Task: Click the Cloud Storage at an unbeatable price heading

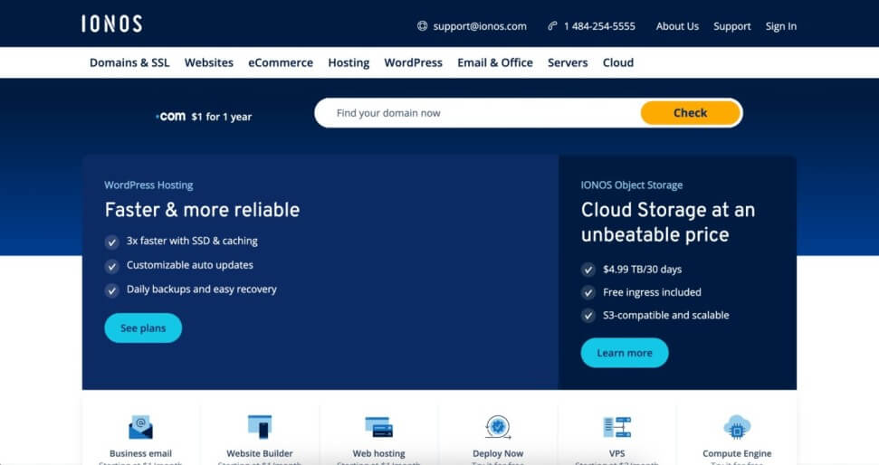Action: (668, 222)
